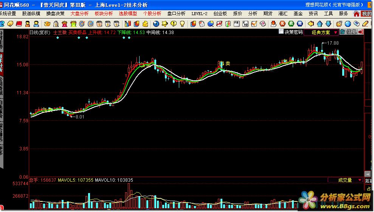The image size is (374, 212).
Task: Click the blue 撤 (cancel order) round icon
Action: [300, 23]
